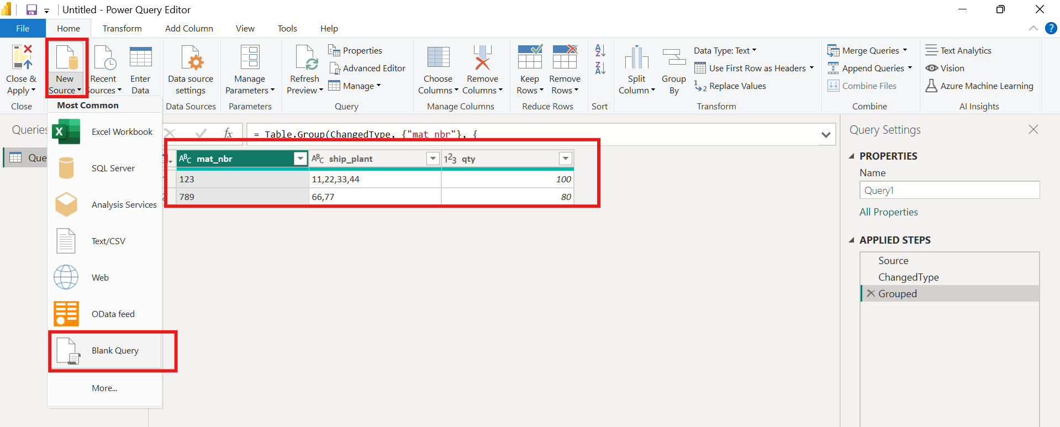Click the Keep Rows icon
Image resolution: width=1060 pixels, height=427 pixels.
[x=530, y=57]
